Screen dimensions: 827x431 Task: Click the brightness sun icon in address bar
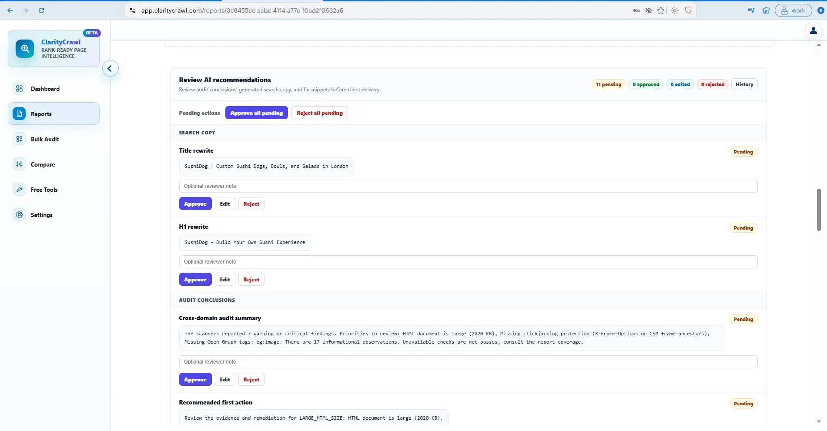675,10
